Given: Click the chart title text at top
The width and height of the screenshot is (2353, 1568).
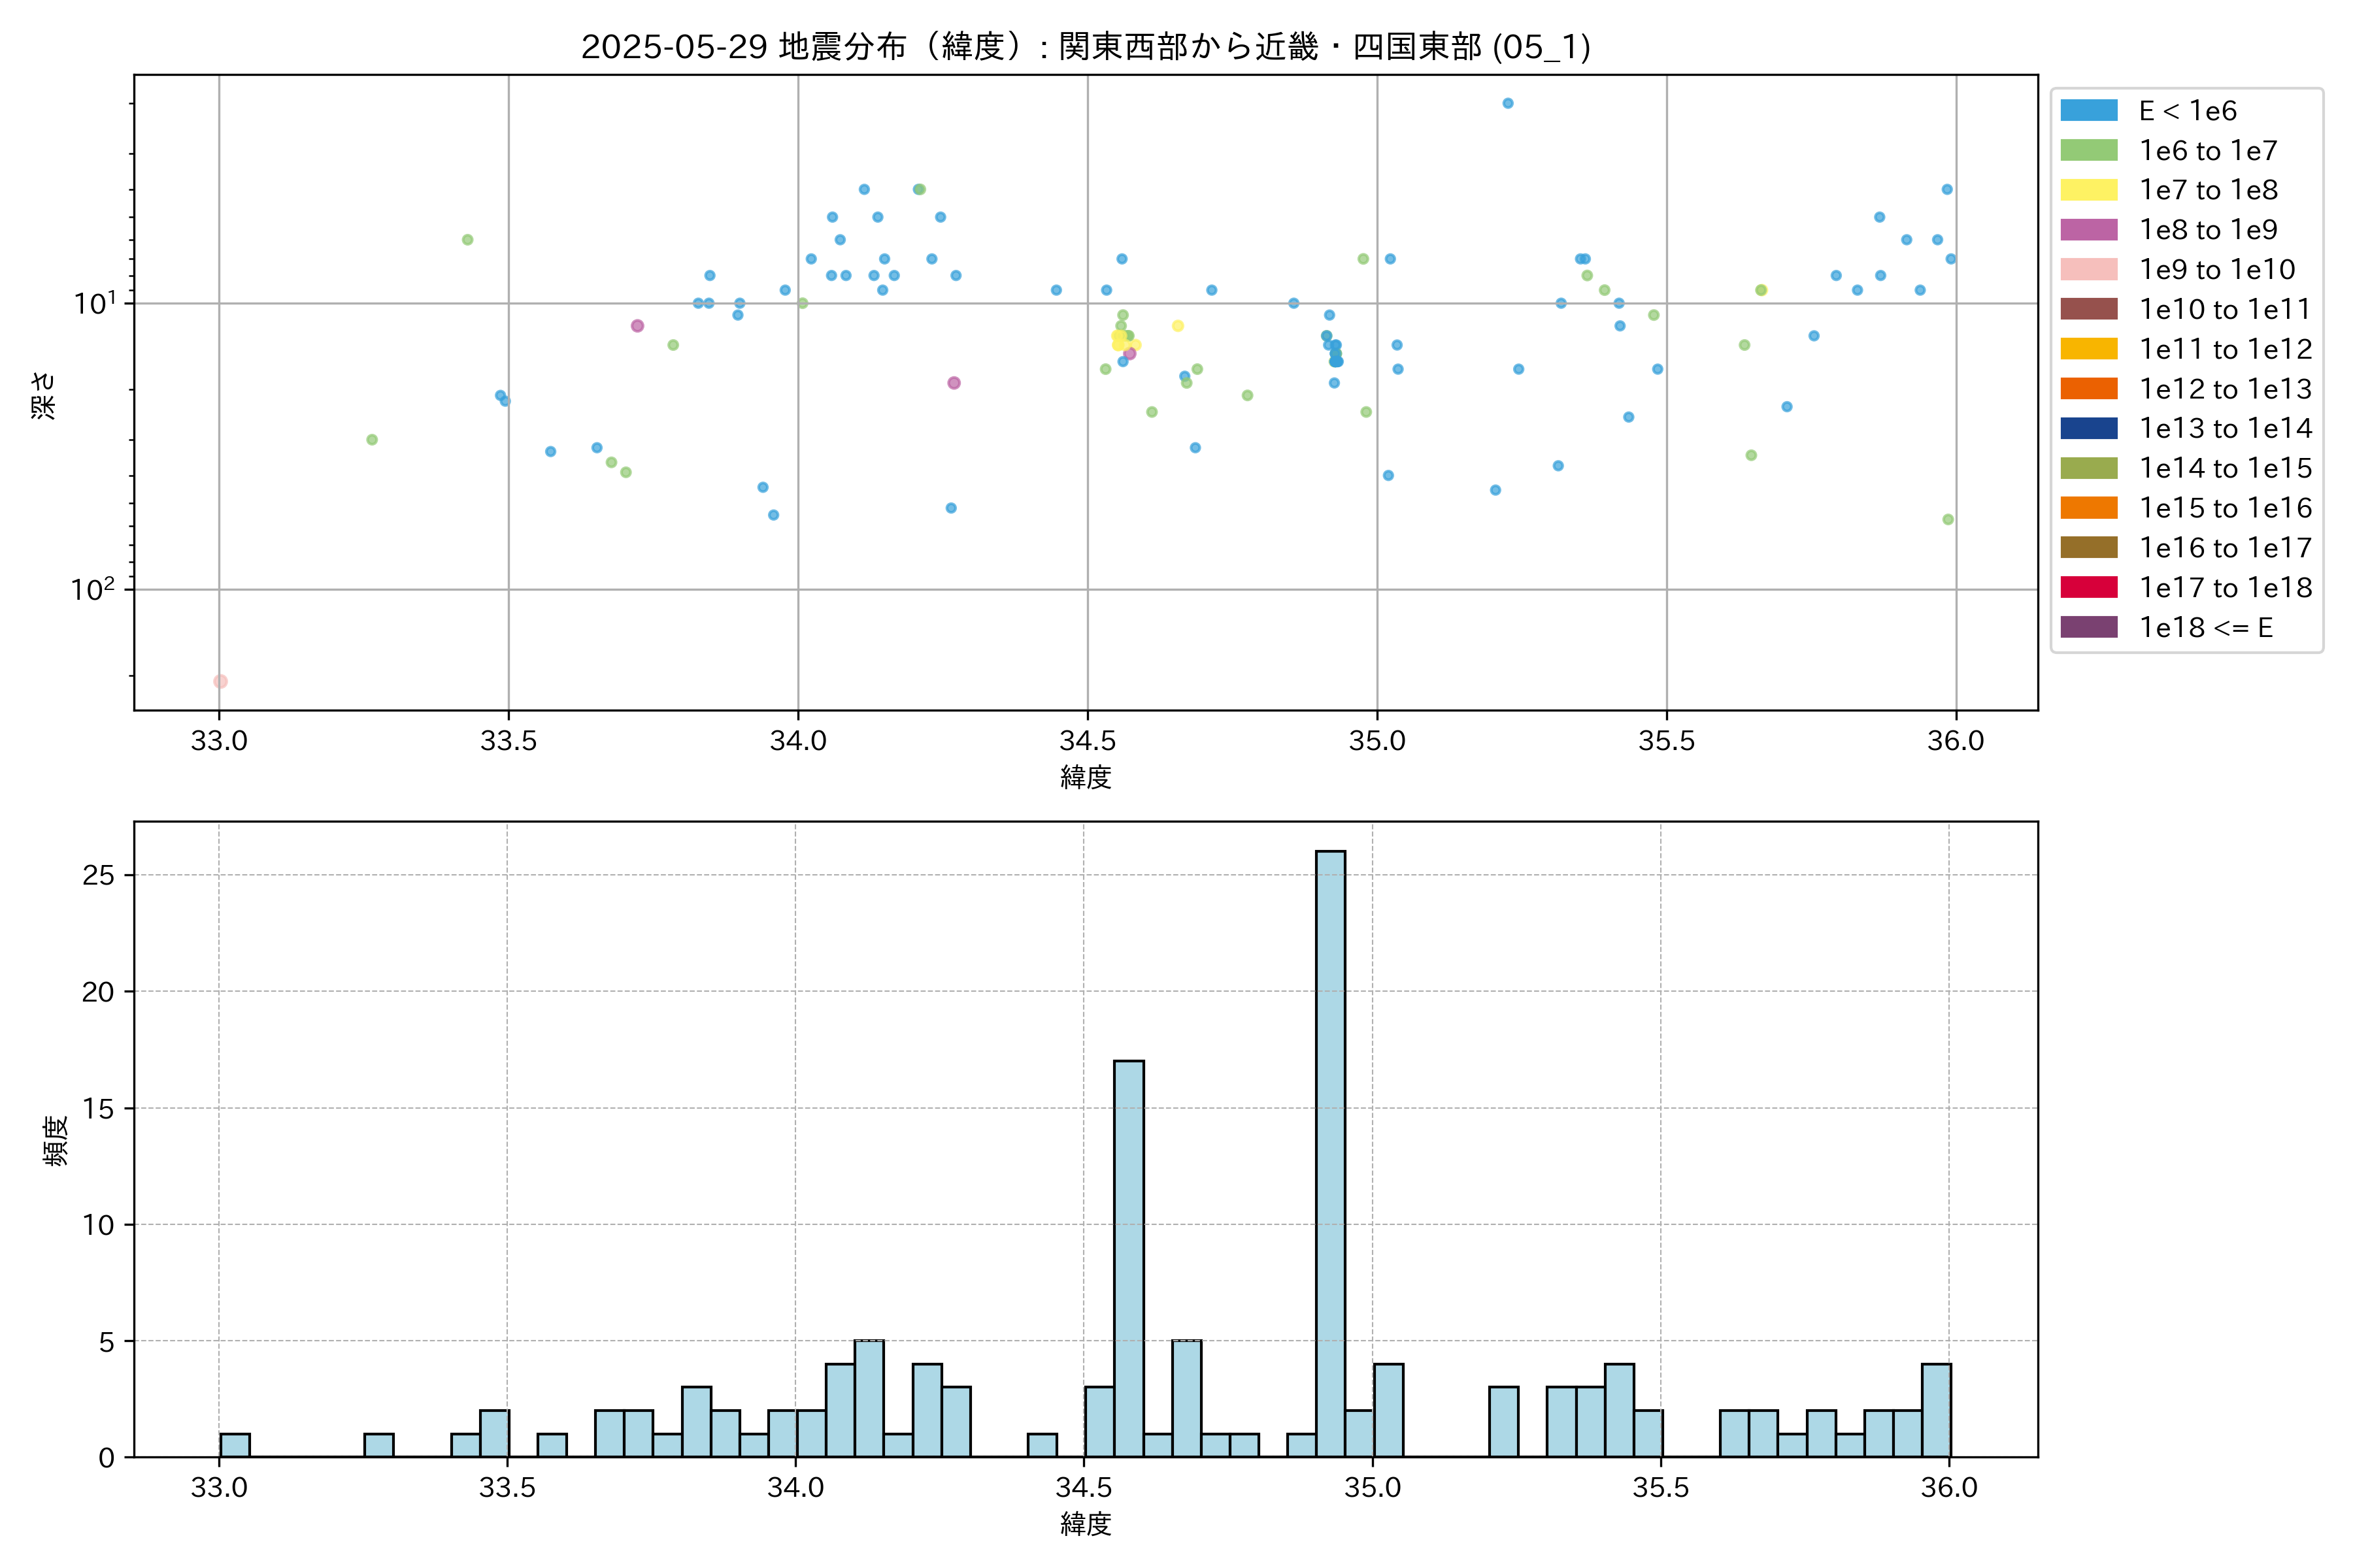Looking at the screenshot, I should [x=1086, y=46].
